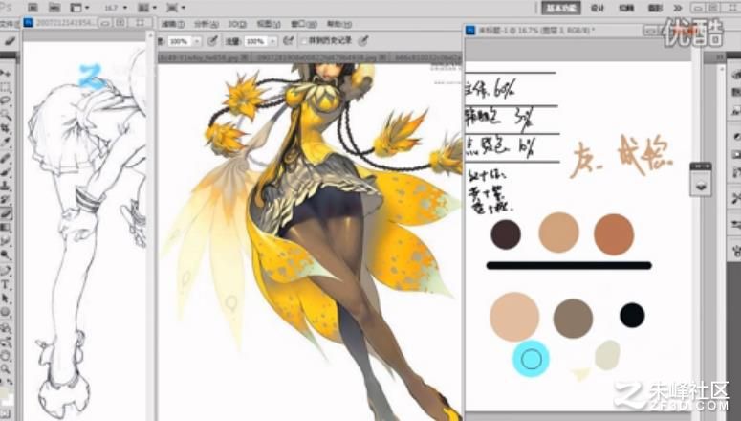Show more workspaces with the >> arrow

coord(678,8)
